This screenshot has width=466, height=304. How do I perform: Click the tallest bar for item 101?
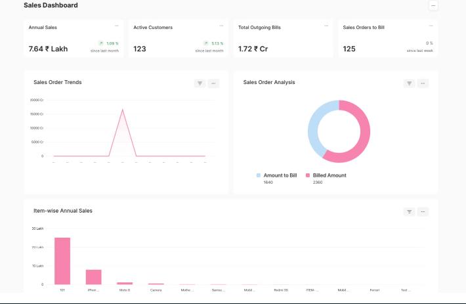pos(62,261)
